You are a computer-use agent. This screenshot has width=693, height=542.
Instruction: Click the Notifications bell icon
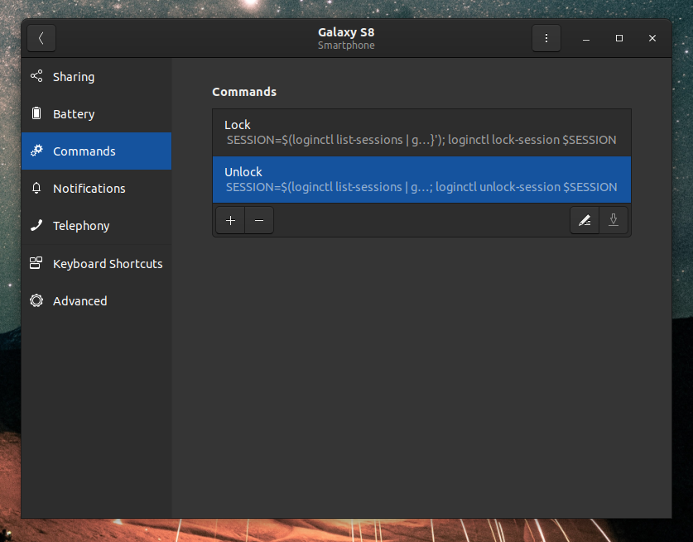coord(36,188)
